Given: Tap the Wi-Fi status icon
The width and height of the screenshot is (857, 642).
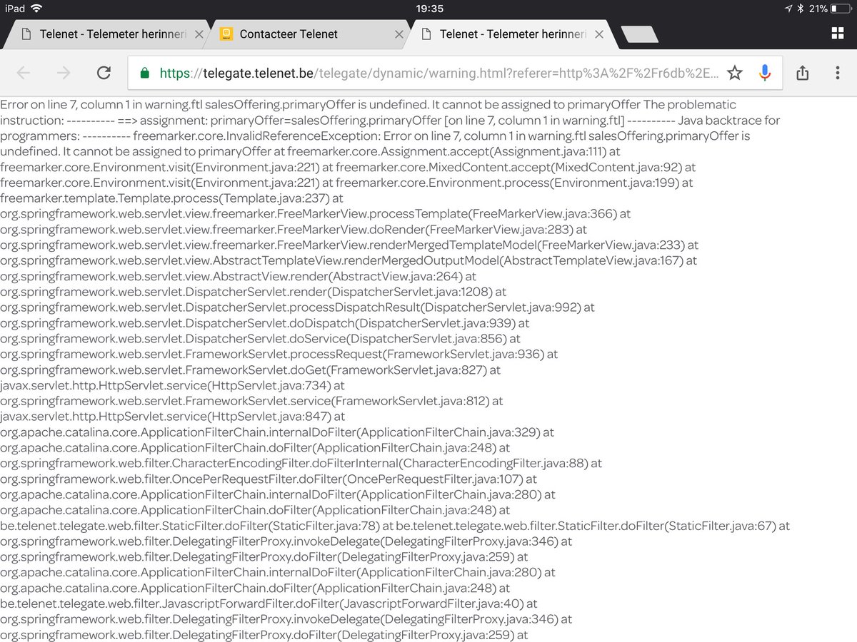Looking at the screenshot, I should pos(36,9).
